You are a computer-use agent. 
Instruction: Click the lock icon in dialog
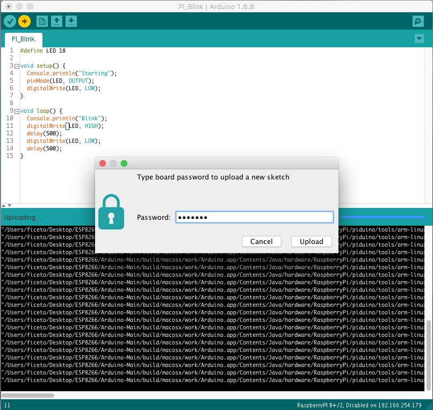[x=111, y=212]
